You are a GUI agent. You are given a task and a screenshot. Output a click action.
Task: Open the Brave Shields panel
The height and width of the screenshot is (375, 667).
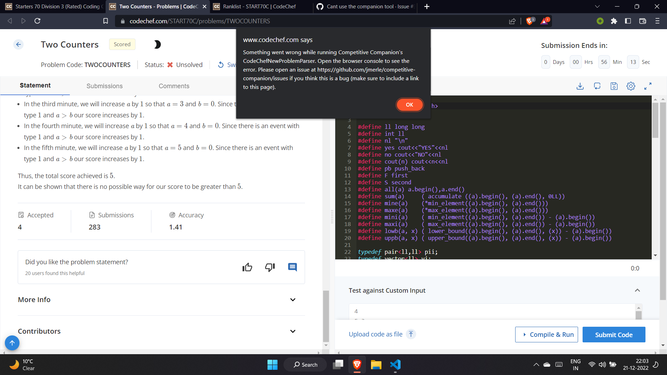click(x=530, y=21)
